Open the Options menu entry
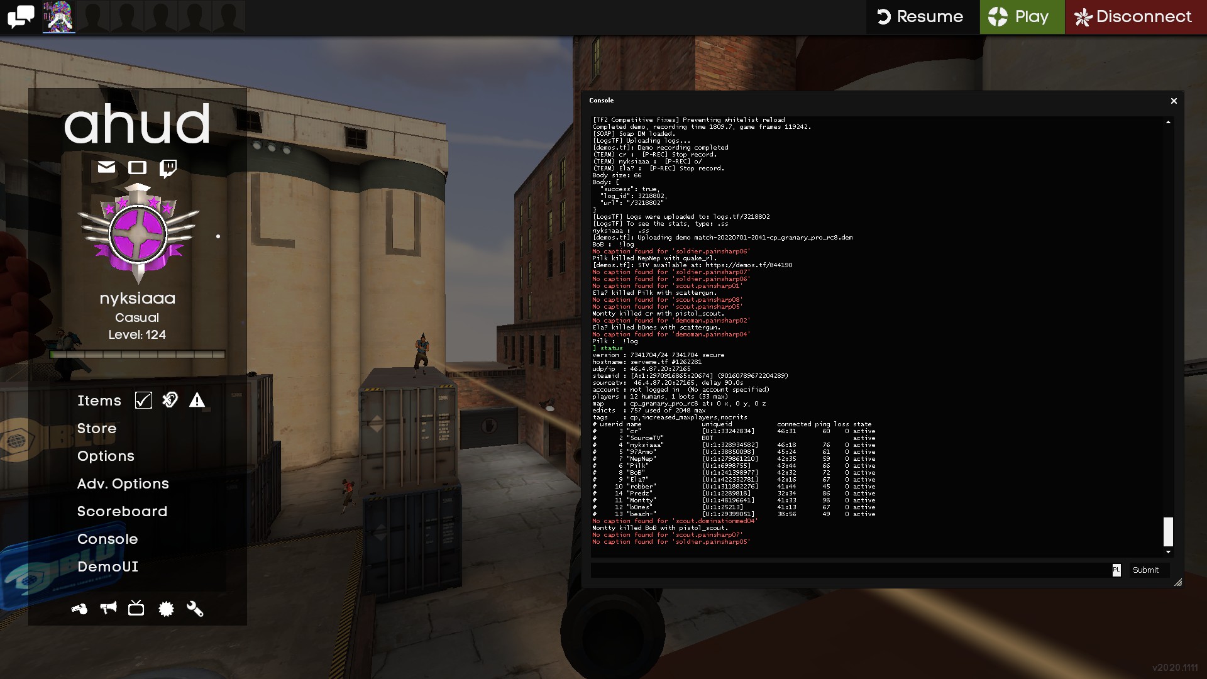 click(106, 456)
